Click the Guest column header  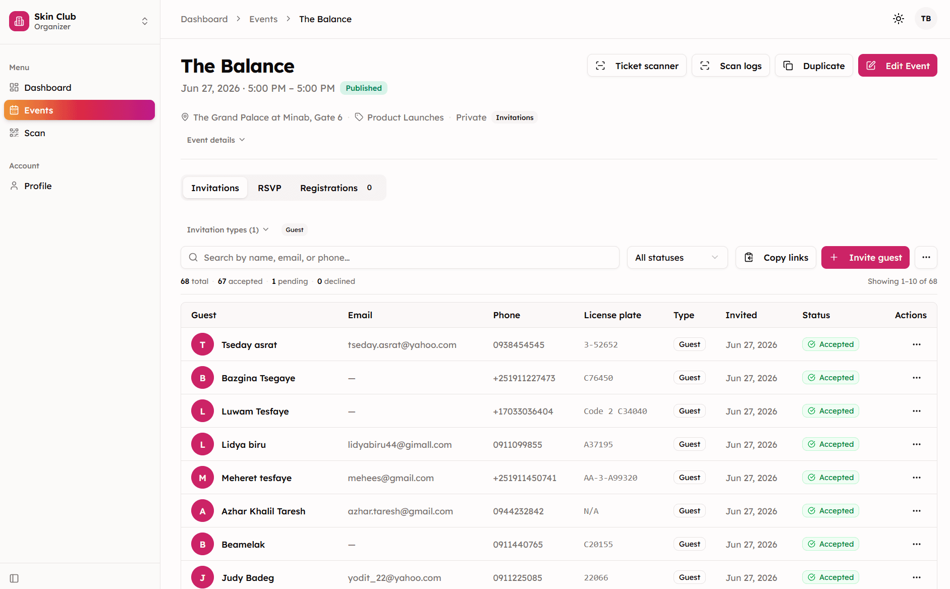tap(204, 315)
